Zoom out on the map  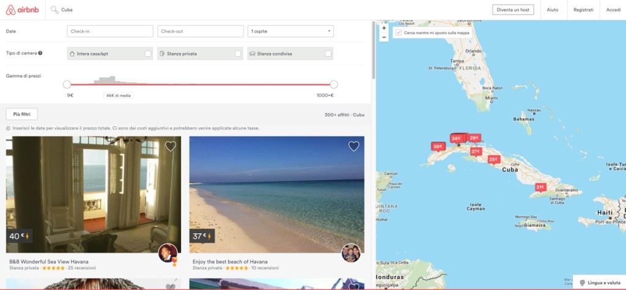click(384, 37)
